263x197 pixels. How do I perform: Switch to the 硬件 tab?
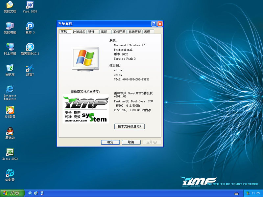coord(91,32)
